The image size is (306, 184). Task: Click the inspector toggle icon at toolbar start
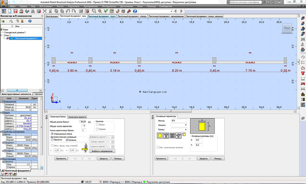(x=4, y=11)
